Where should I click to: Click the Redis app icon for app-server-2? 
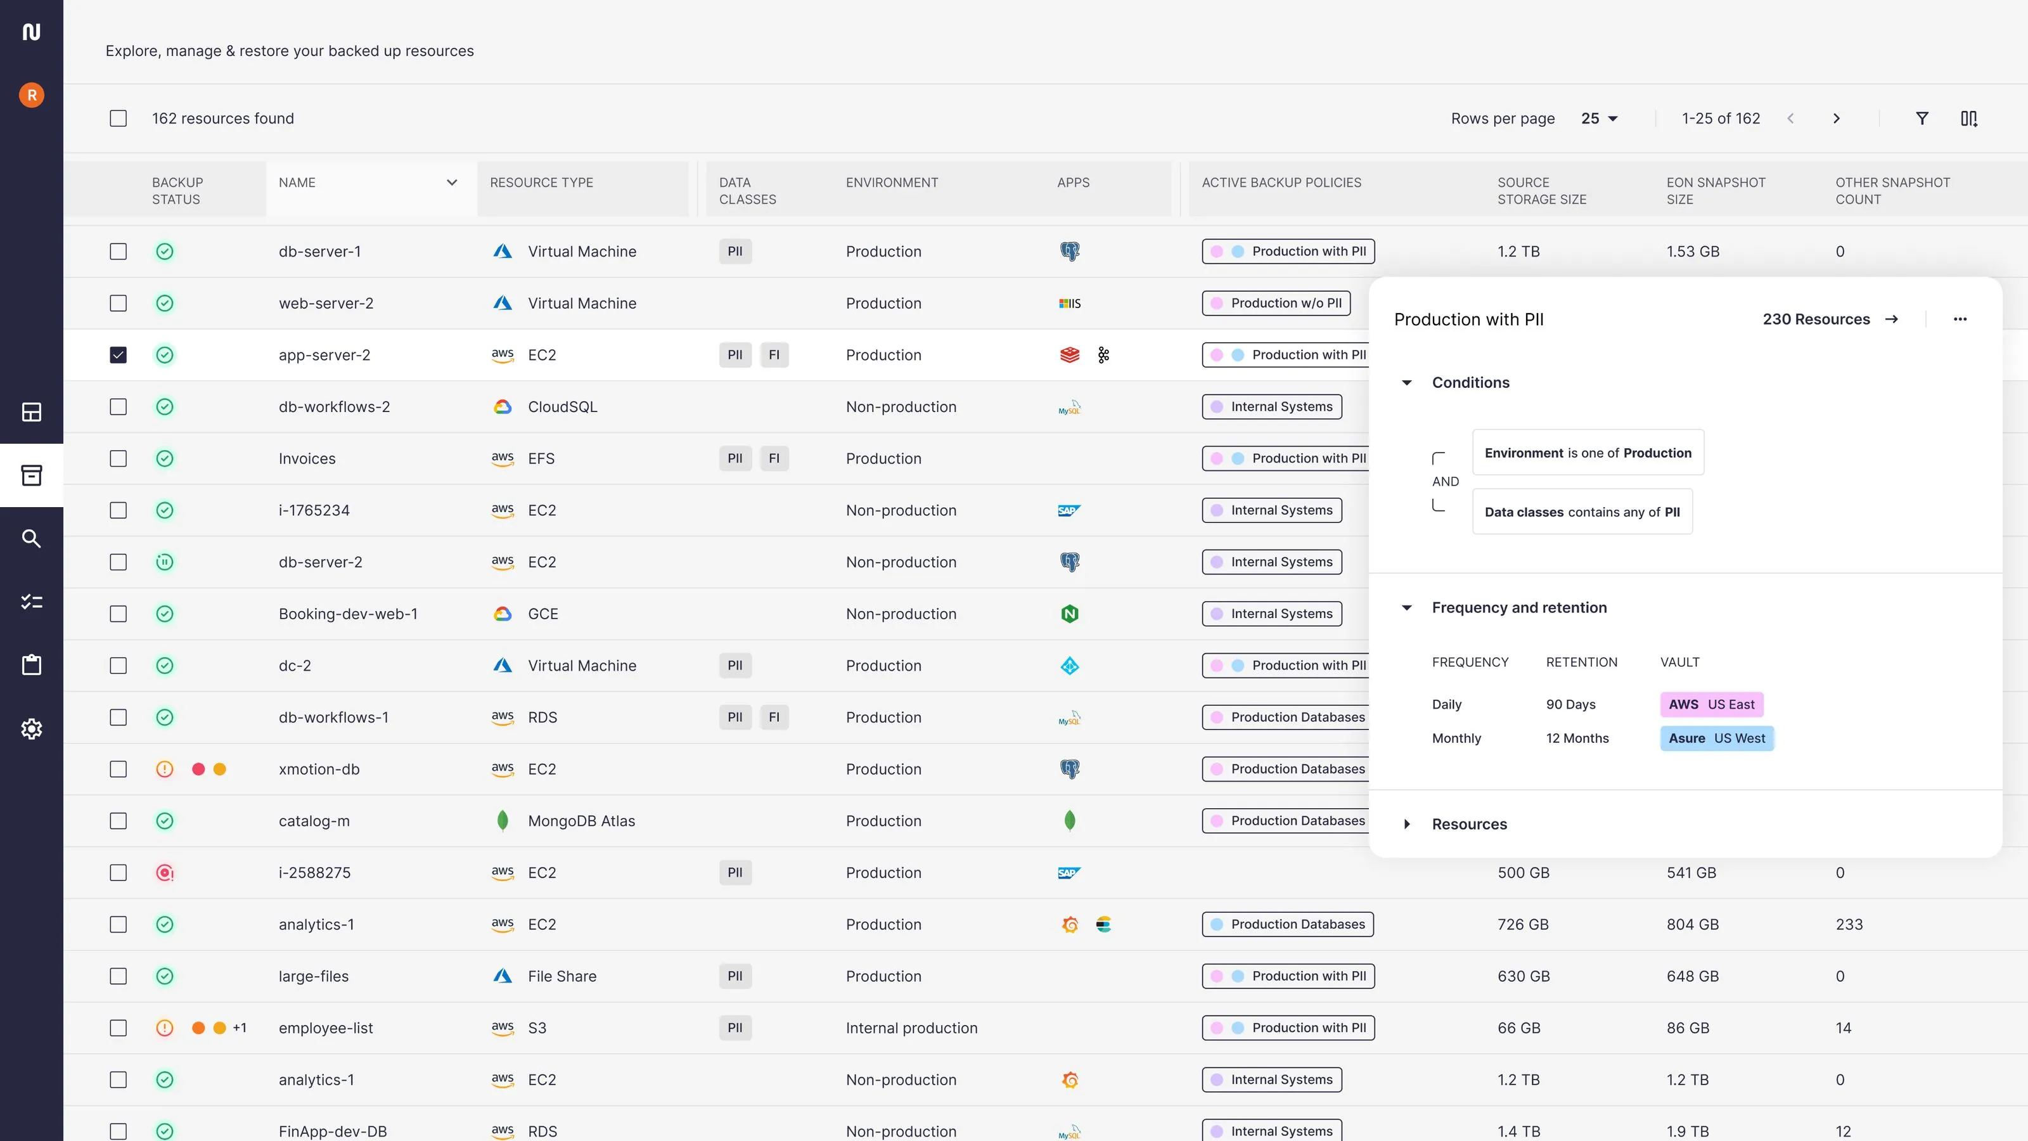pos(1069,355)
